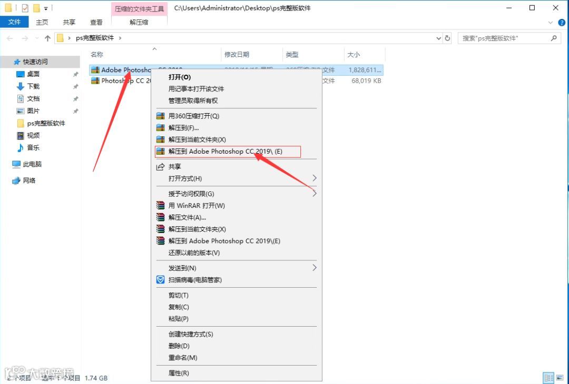569x384 pixels.
Task: Expand the ribbon with the chevron
Action: coord(551,23)
